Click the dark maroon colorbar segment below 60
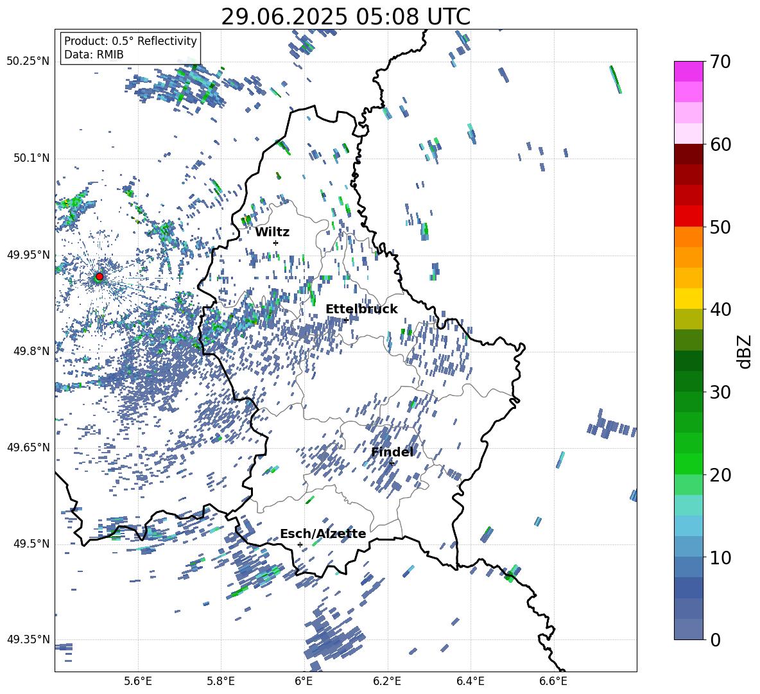760x694 pixels. coord(689,154)
